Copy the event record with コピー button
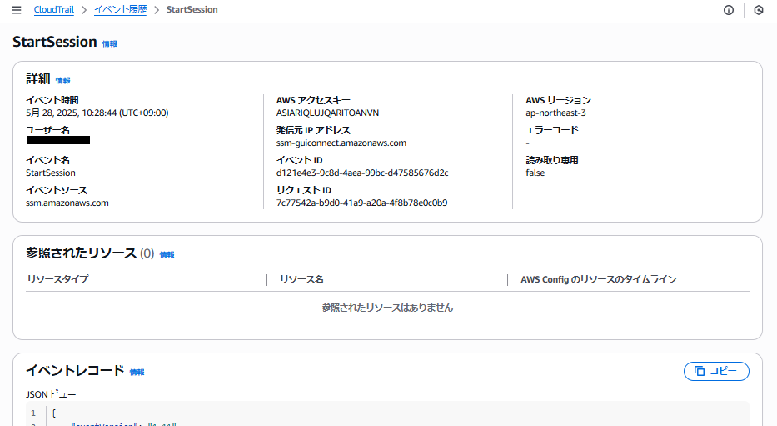The width and height of the screenshot is (777, 426). pos(716,372)
